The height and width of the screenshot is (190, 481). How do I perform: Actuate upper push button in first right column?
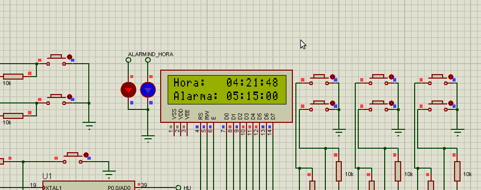coord(319,80)
